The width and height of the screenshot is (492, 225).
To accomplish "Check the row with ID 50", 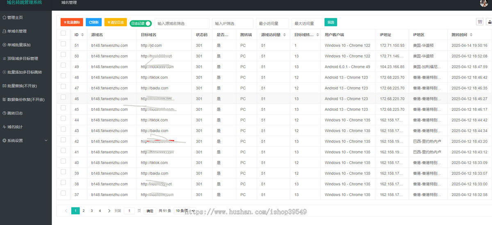I will [63, 54].
